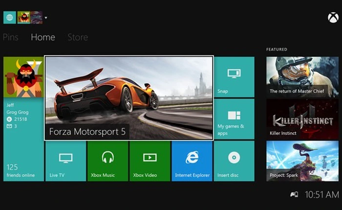Select the viking avatar in the top bar
Screen dimensions: 342x210
coord(23,18)
